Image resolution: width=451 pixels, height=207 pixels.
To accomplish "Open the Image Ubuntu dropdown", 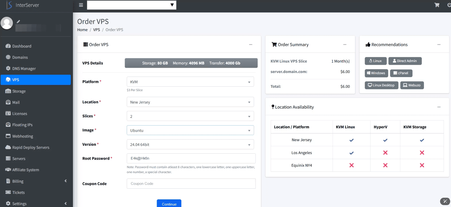I will (x=190, y=130).
